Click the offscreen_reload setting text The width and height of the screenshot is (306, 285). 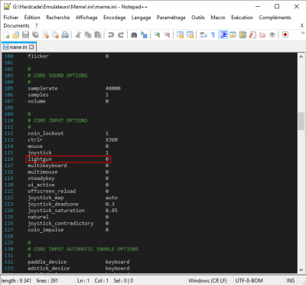point(52,192)
